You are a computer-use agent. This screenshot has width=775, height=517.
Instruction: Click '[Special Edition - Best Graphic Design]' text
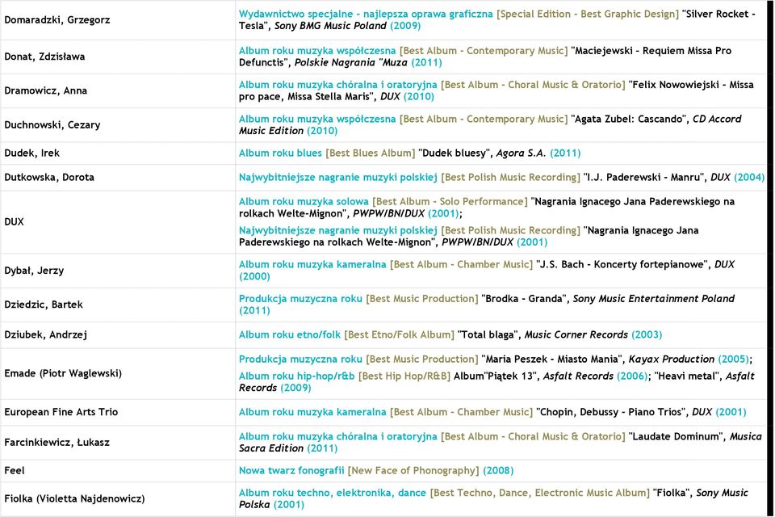pos(588,14)
